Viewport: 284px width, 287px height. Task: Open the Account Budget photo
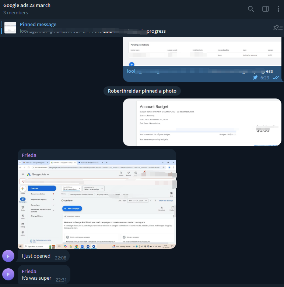202,122
